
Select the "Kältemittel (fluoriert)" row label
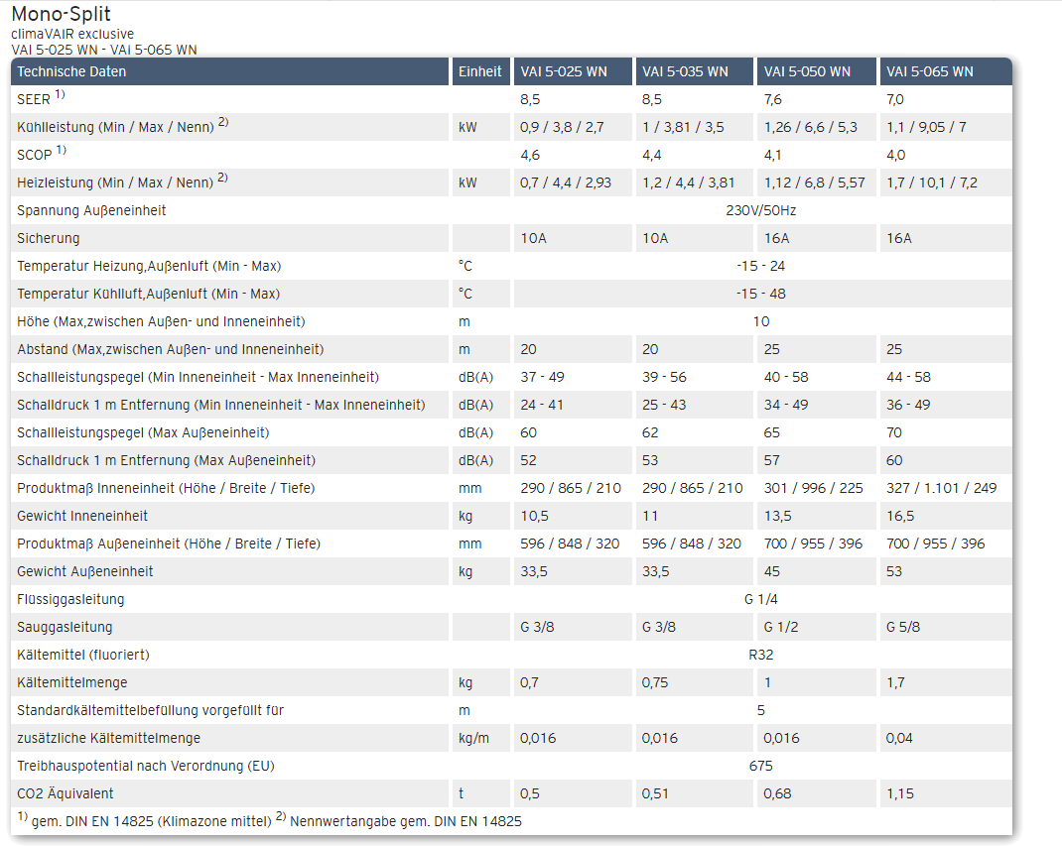coord(83,655)
